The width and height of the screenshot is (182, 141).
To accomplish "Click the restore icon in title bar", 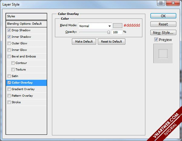I will click(x=161, y=3).
